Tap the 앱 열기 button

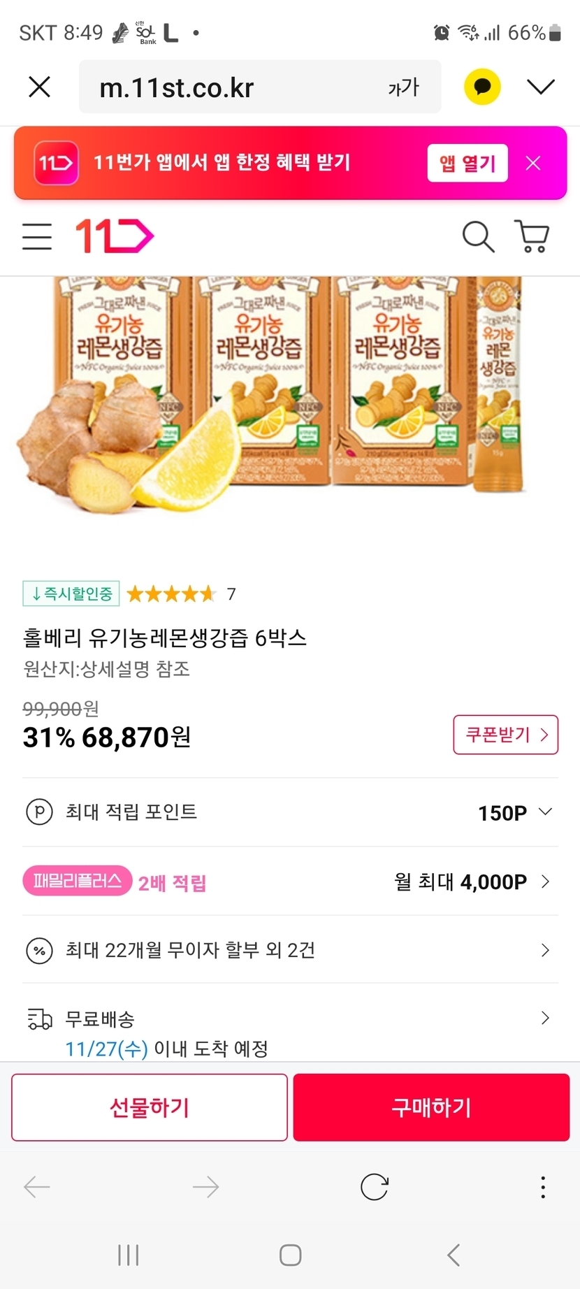[467, 164]
